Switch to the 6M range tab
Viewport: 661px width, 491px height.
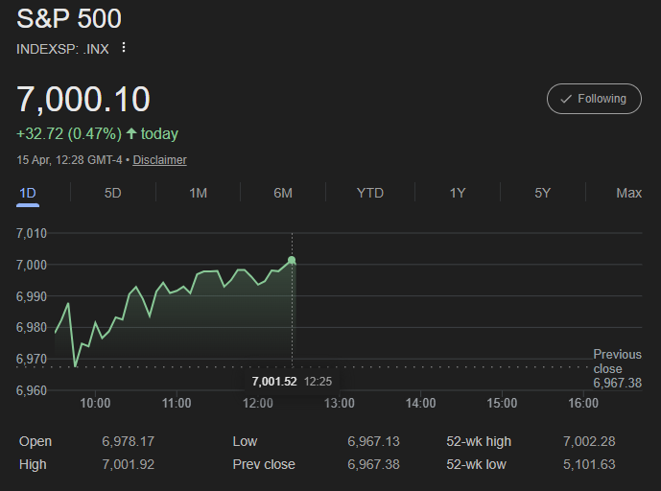(283, 193)
